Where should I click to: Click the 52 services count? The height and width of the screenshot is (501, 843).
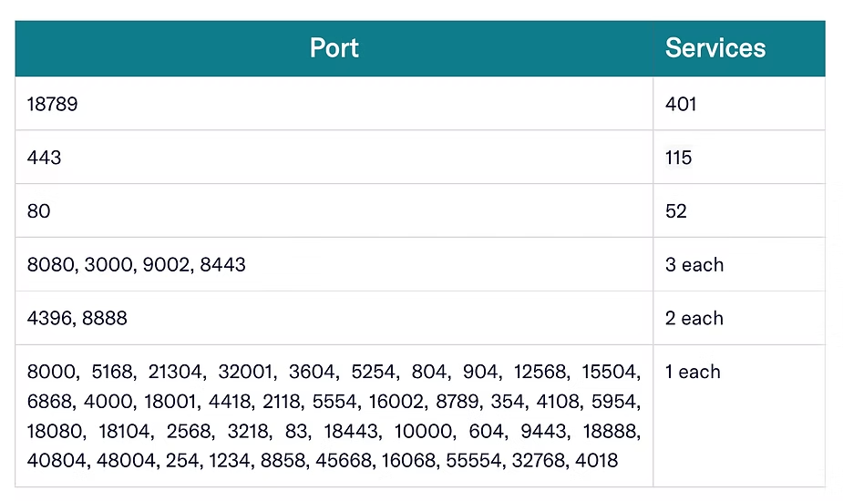click(x=676, y=211)
